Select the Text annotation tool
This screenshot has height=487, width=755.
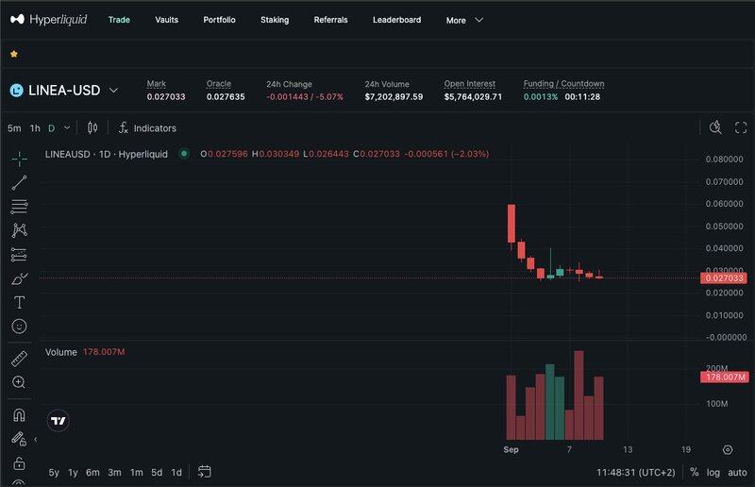pos(19,303)
